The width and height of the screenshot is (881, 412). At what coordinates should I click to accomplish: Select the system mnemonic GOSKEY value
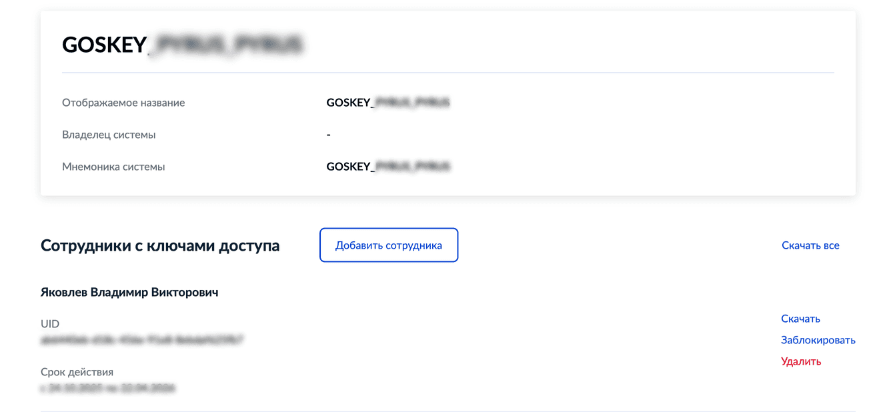(387, 167)
